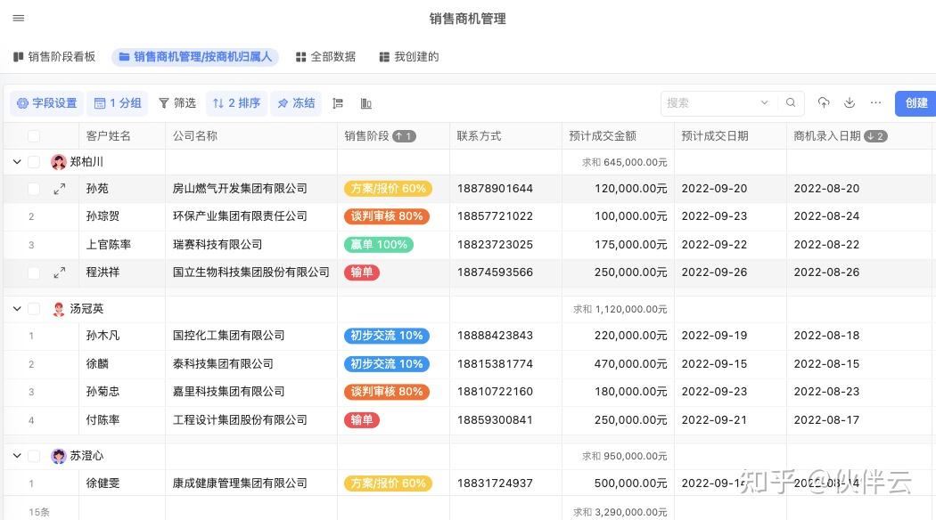Screen dimensions: 936x520
Task: Click 汤冠英 avatar icon
Action: coord(59,309)
